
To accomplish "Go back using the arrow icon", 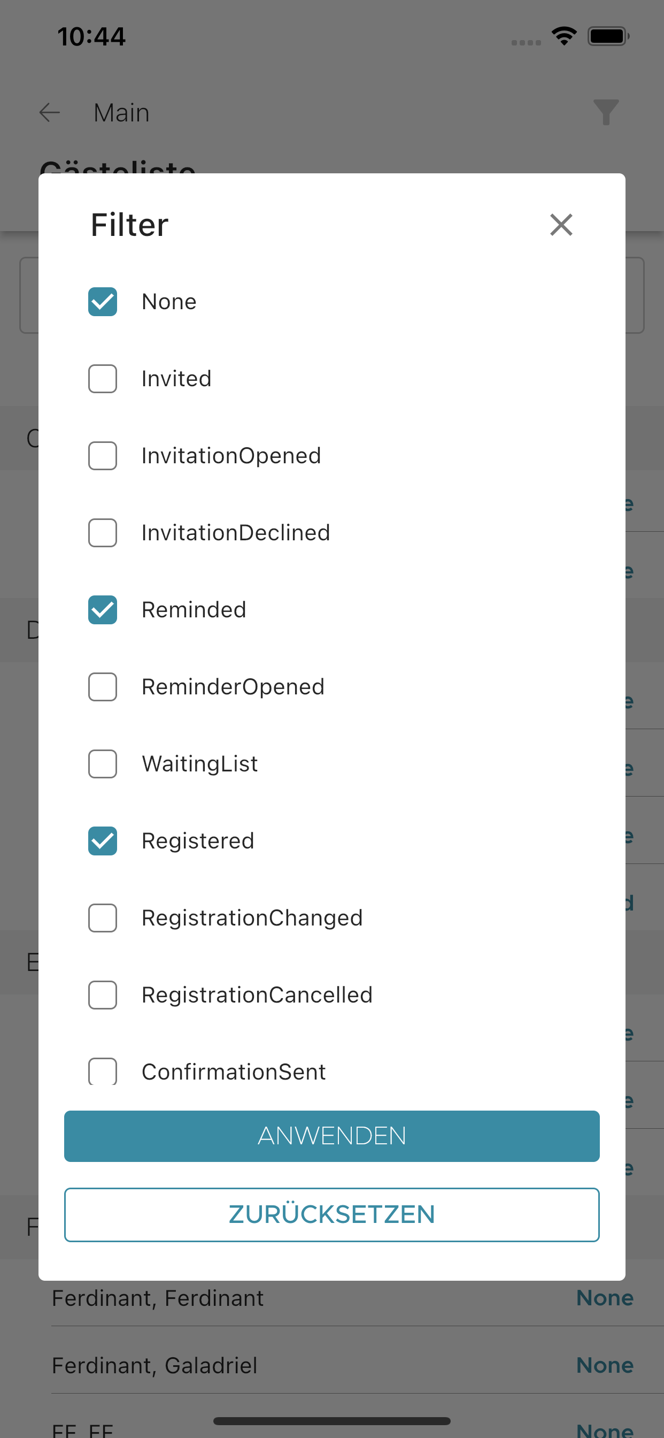I will click(x=50, y=112).
